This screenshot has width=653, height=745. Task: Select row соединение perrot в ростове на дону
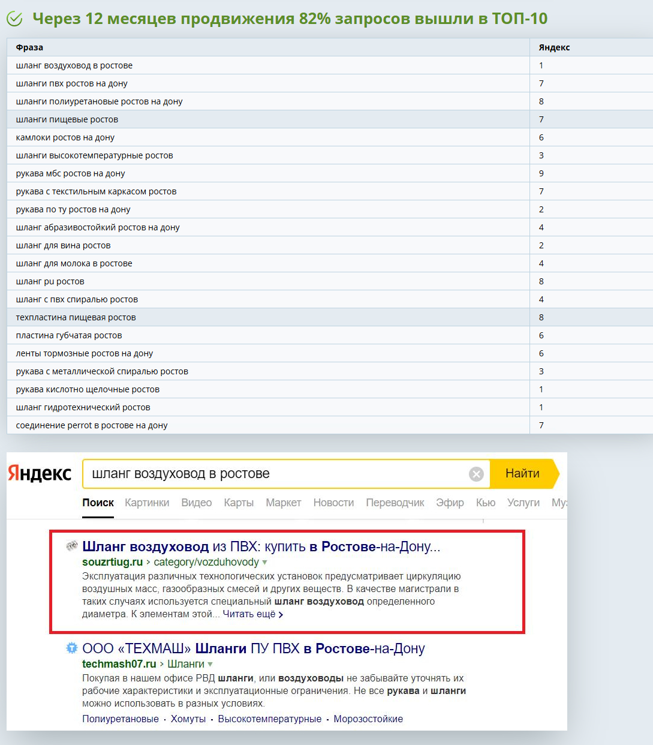(x=330, y=425)
